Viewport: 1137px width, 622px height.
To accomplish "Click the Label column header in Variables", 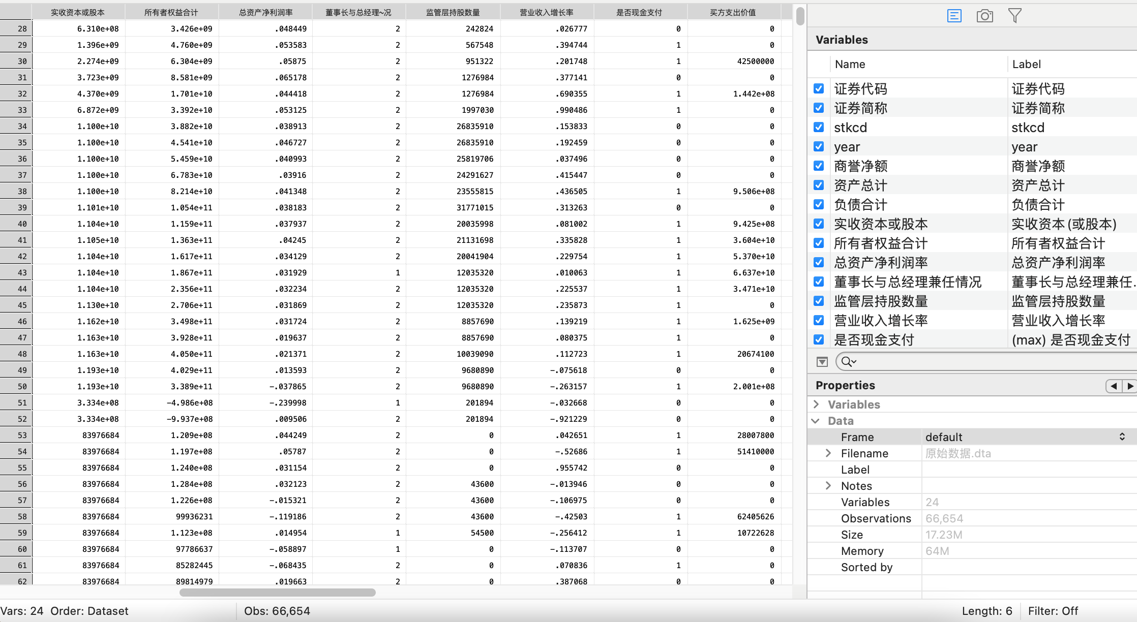I will (1026, 64).
